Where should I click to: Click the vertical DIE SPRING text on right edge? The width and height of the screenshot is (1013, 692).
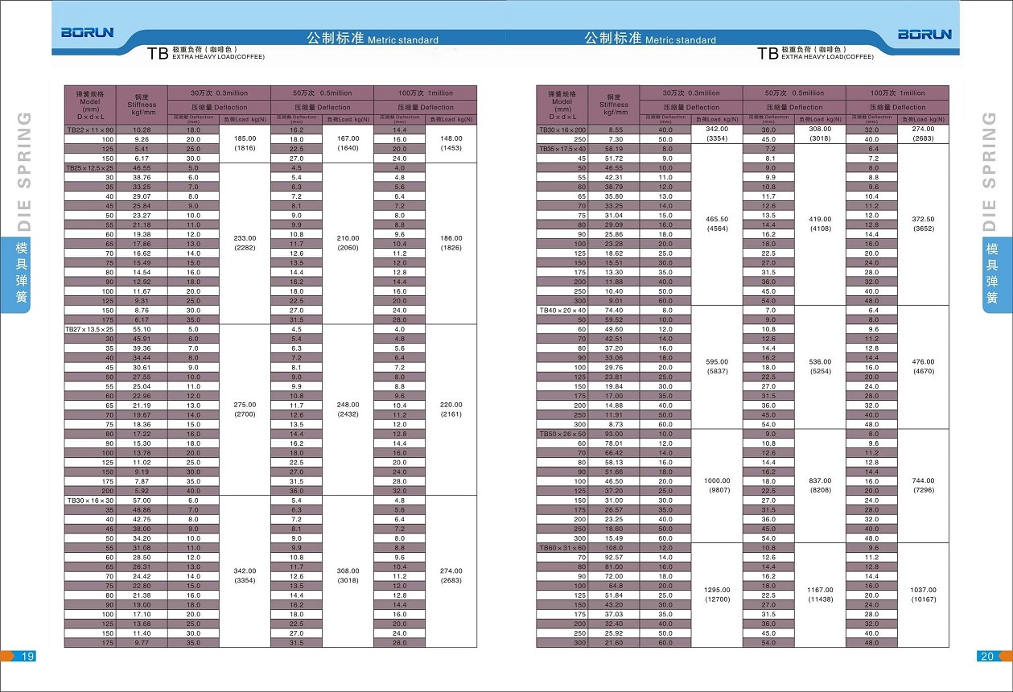990,171
